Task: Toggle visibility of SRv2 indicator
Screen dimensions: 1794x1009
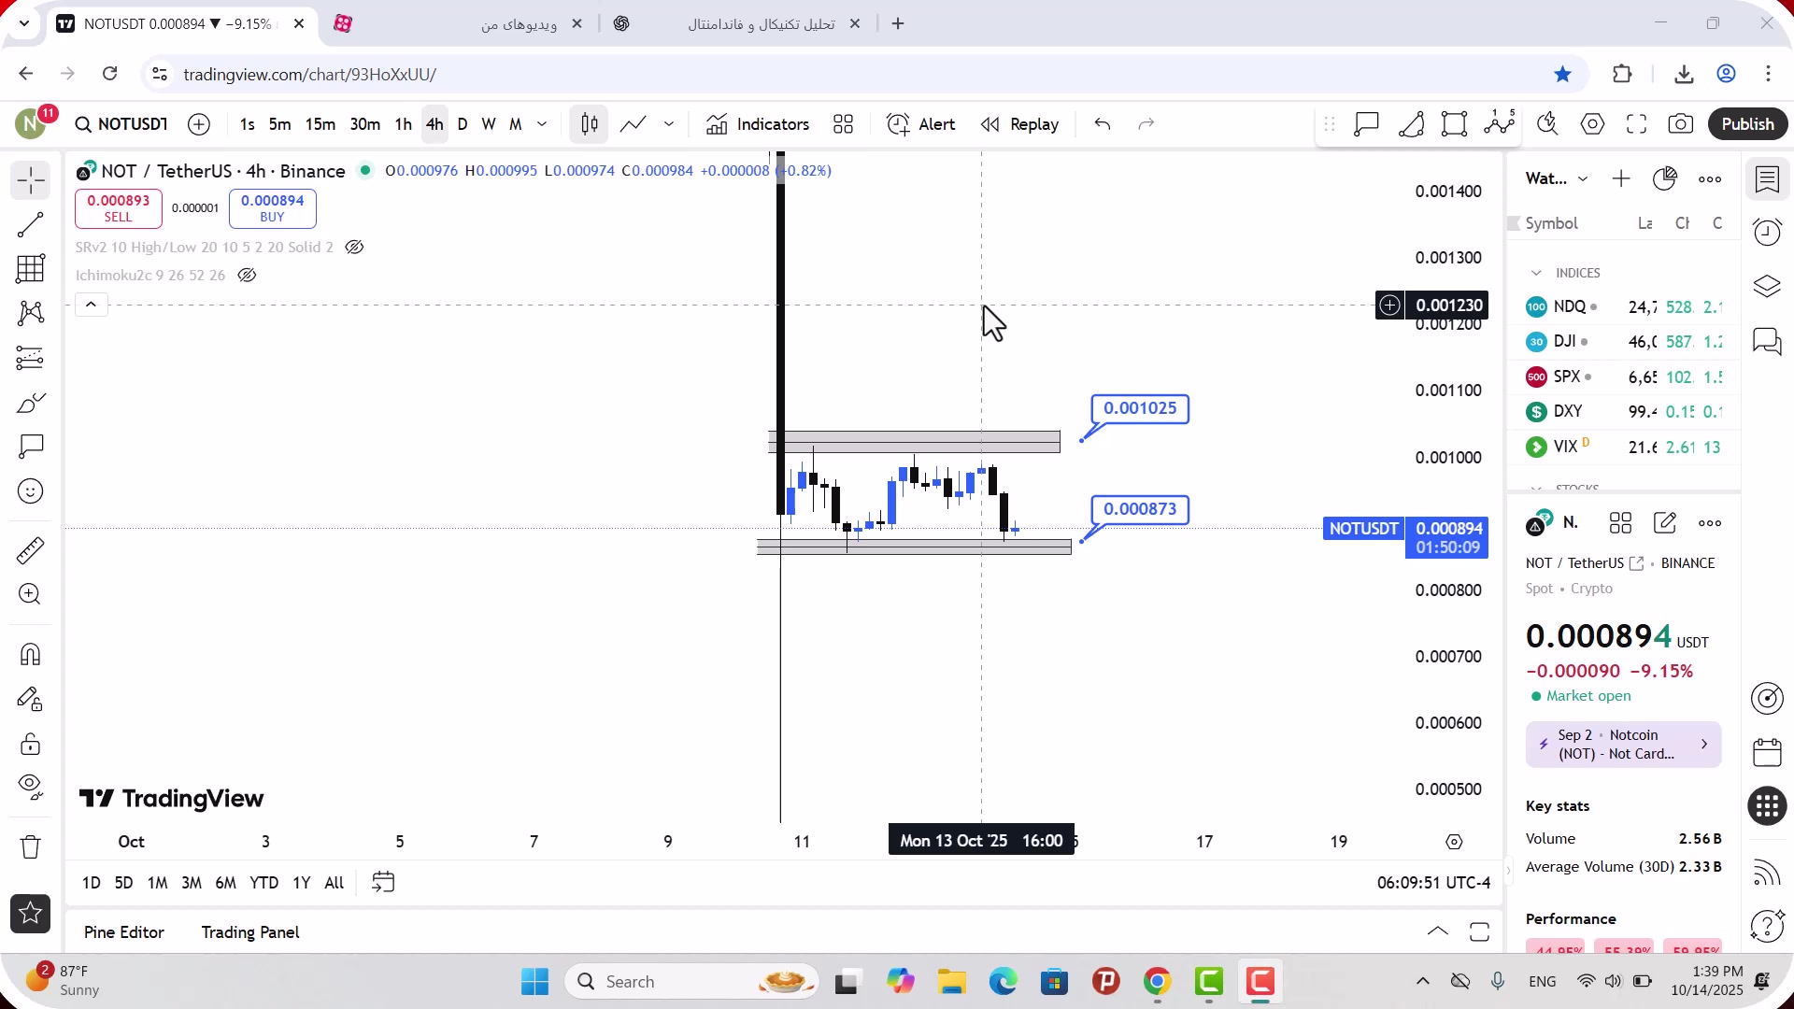Action: (x=354, y=248)
